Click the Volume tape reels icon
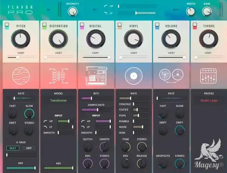This screenshot has height=173, width=227. [x=171, y=76]
